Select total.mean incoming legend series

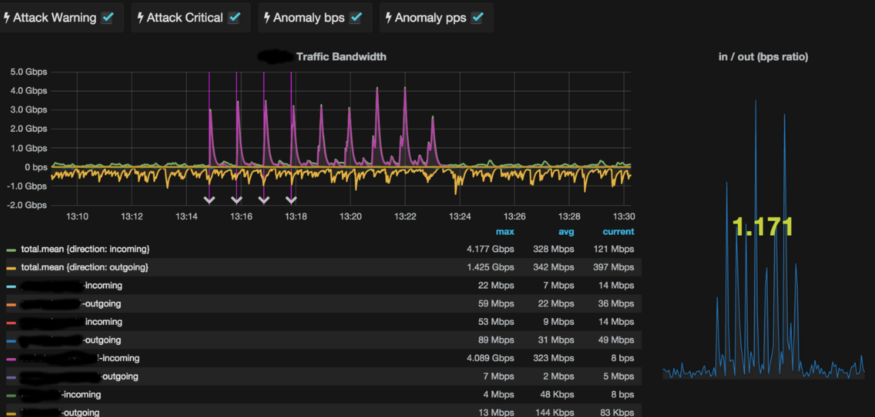pos(85,249)
